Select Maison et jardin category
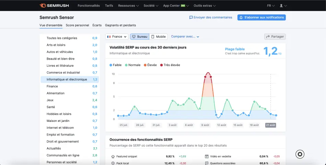The image size is (326, 165). pyautogui.click(x=70, y=121)
